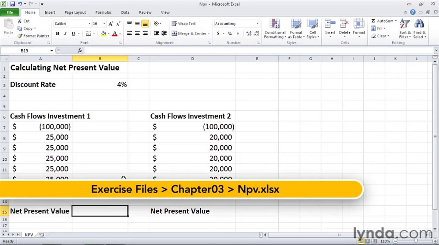Decrease the cell indent
Screen dimensions: 439x245
click(x=156, y=33)
